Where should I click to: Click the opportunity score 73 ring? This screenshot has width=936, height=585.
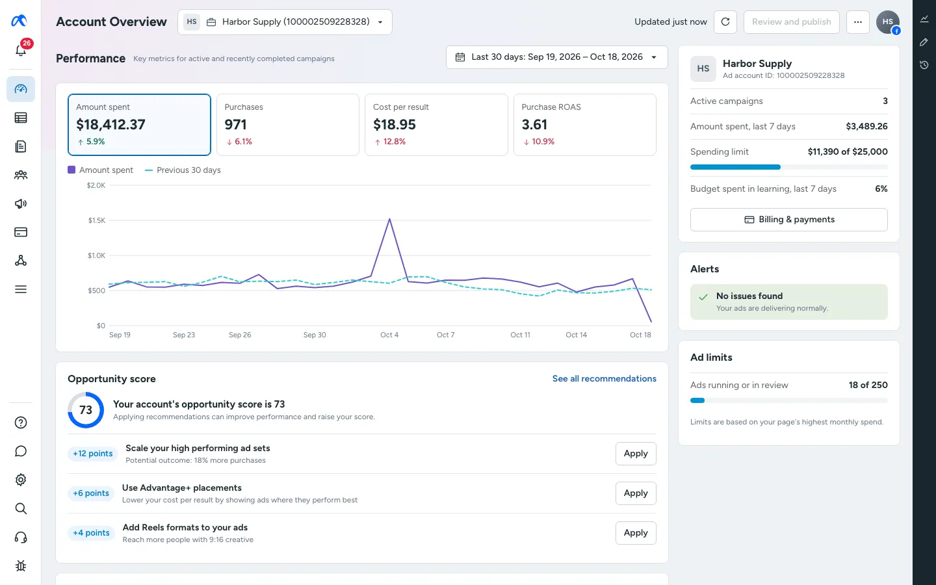click(86, 410)
